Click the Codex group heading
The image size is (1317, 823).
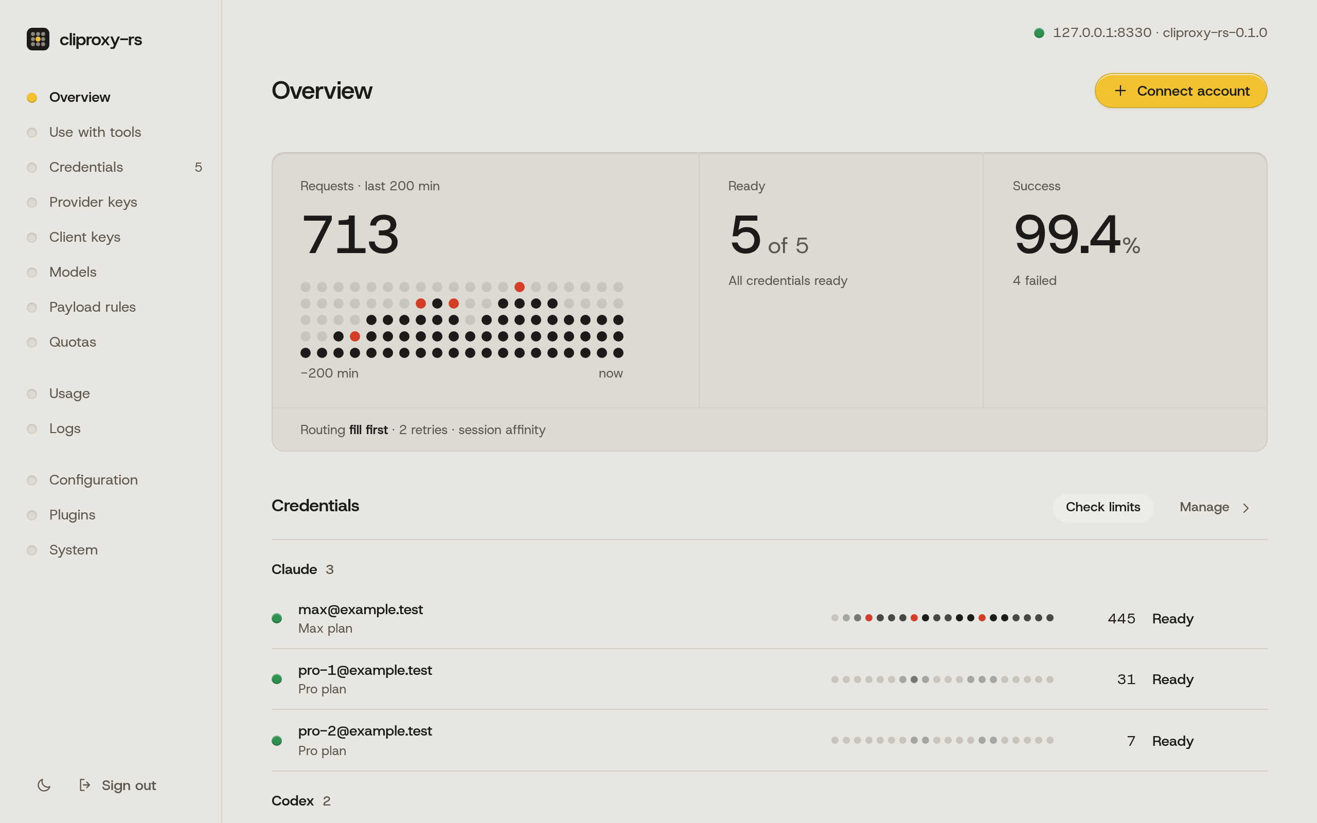[x=292, y=801]
